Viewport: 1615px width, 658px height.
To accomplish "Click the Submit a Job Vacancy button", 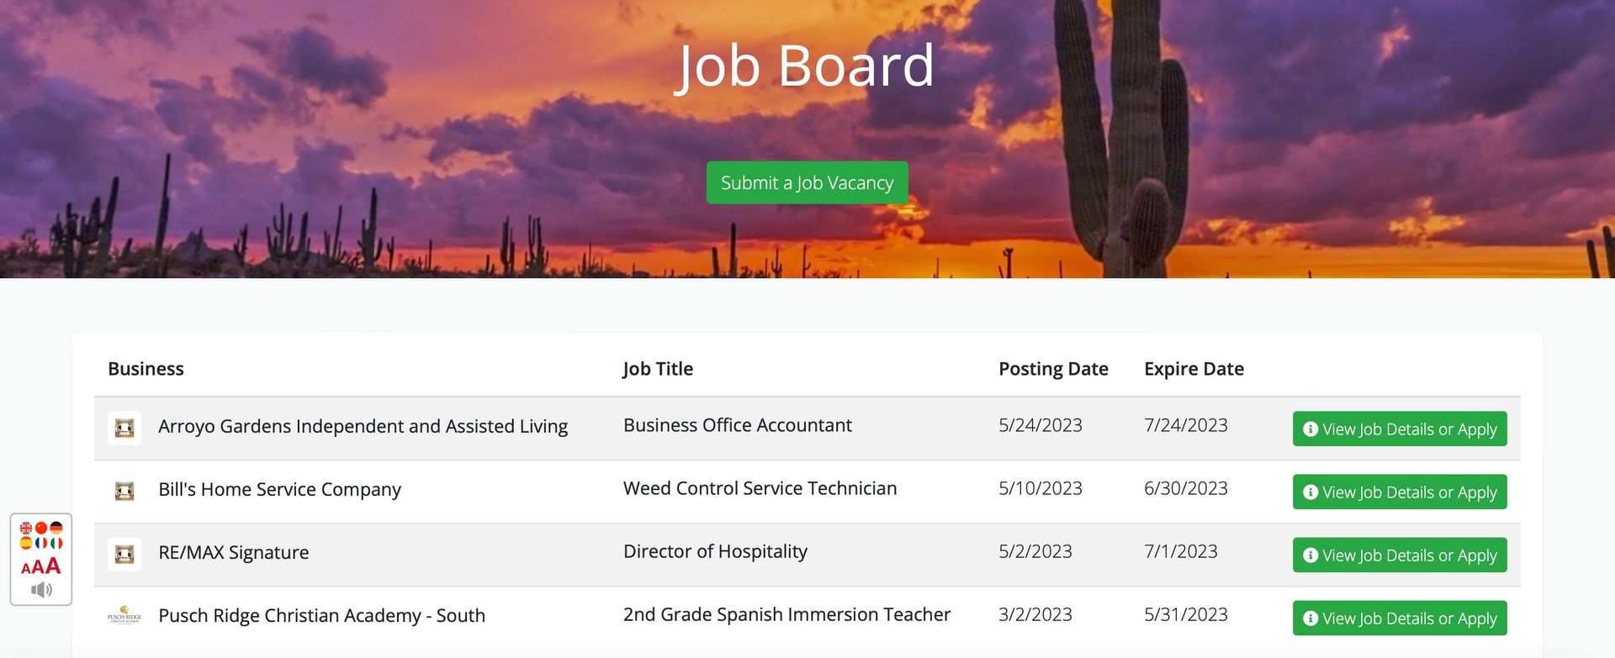I will point(807,182).
